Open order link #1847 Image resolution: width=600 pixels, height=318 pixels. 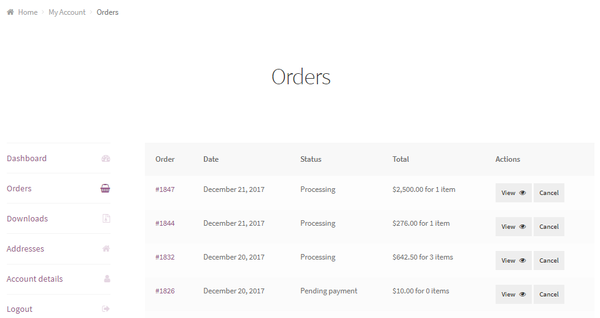point(165,189)
